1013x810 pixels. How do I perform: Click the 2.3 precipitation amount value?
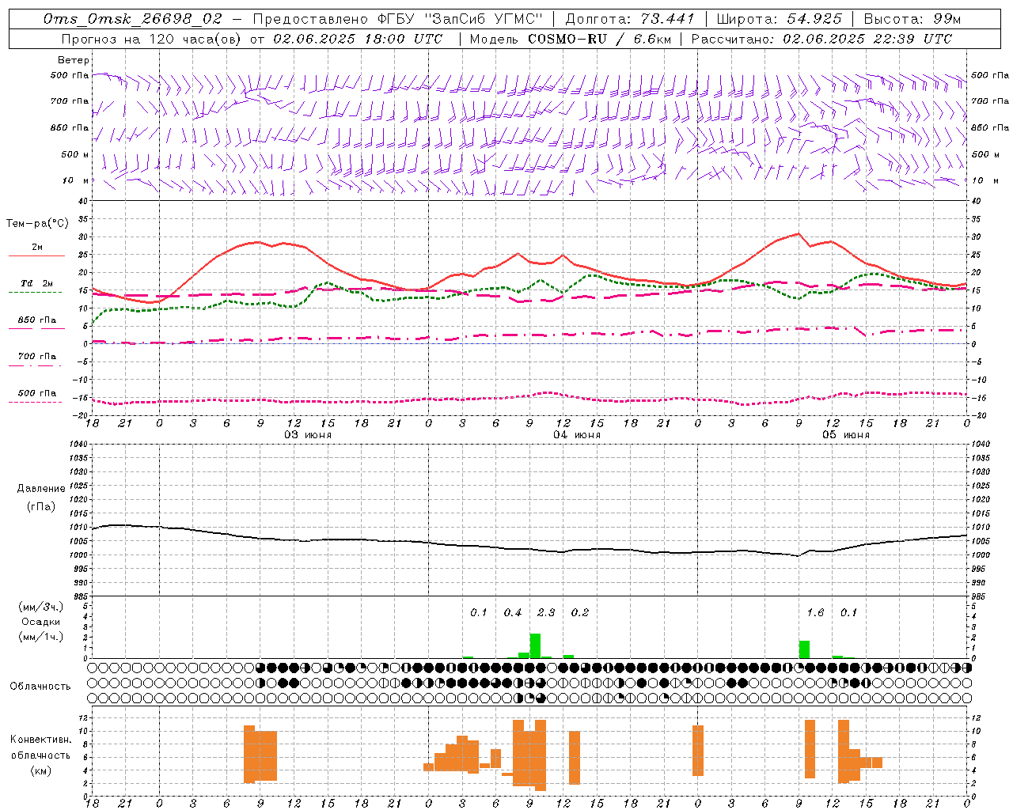click(546, 612)
